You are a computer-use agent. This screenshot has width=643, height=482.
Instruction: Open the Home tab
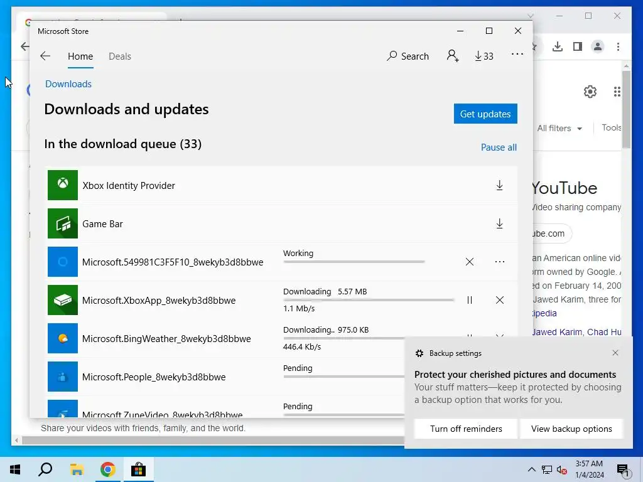tap(80, 56)
